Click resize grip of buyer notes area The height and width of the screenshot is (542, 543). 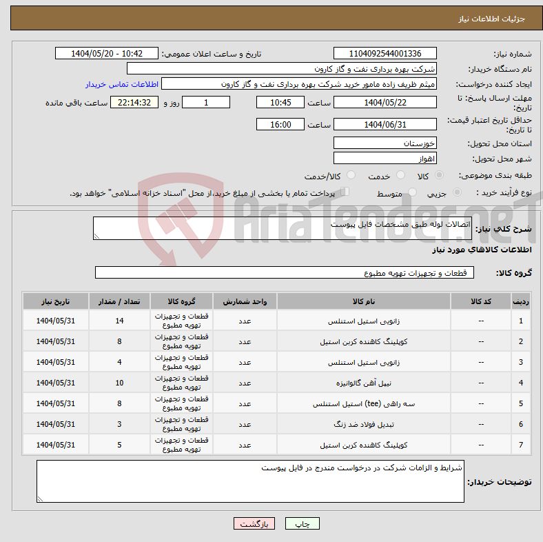(x=40, y=499)
